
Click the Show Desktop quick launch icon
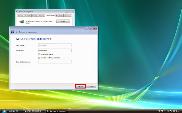pyautogui.click(x=10, y=111)
